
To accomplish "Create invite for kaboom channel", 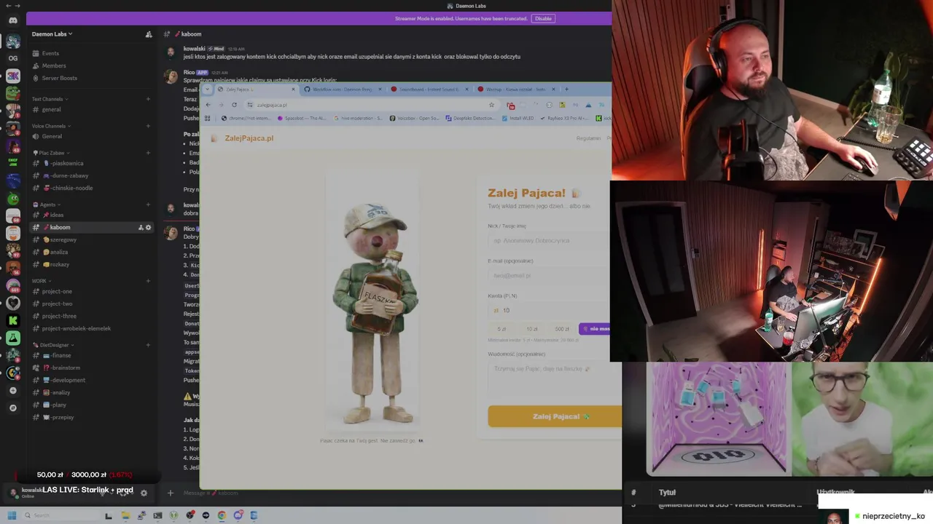I will click(x=141, y=228).
